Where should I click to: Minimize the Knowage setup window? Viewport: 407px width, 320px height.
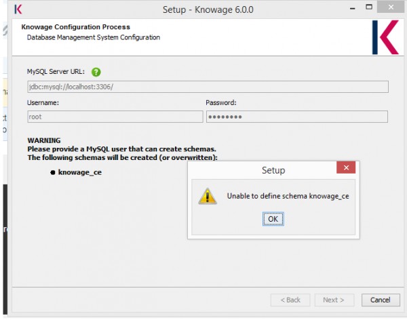tap(352, 8)
